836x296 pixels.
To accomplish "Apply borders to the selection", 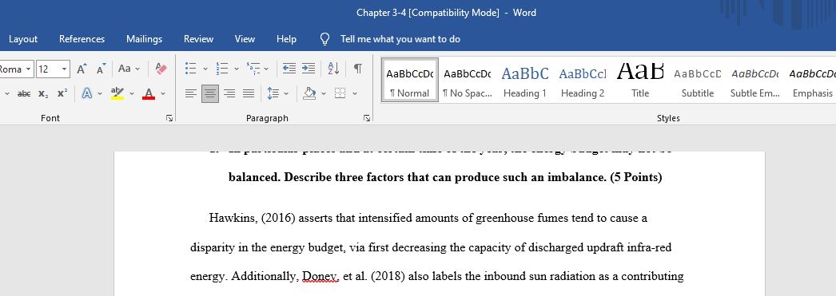I will click(x=340, y=93).
